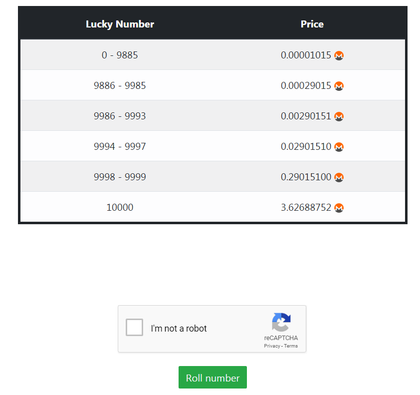Select the 10000 lucky number cell
This screenshot has width=420, height=395.
click(x=120, y=207)
